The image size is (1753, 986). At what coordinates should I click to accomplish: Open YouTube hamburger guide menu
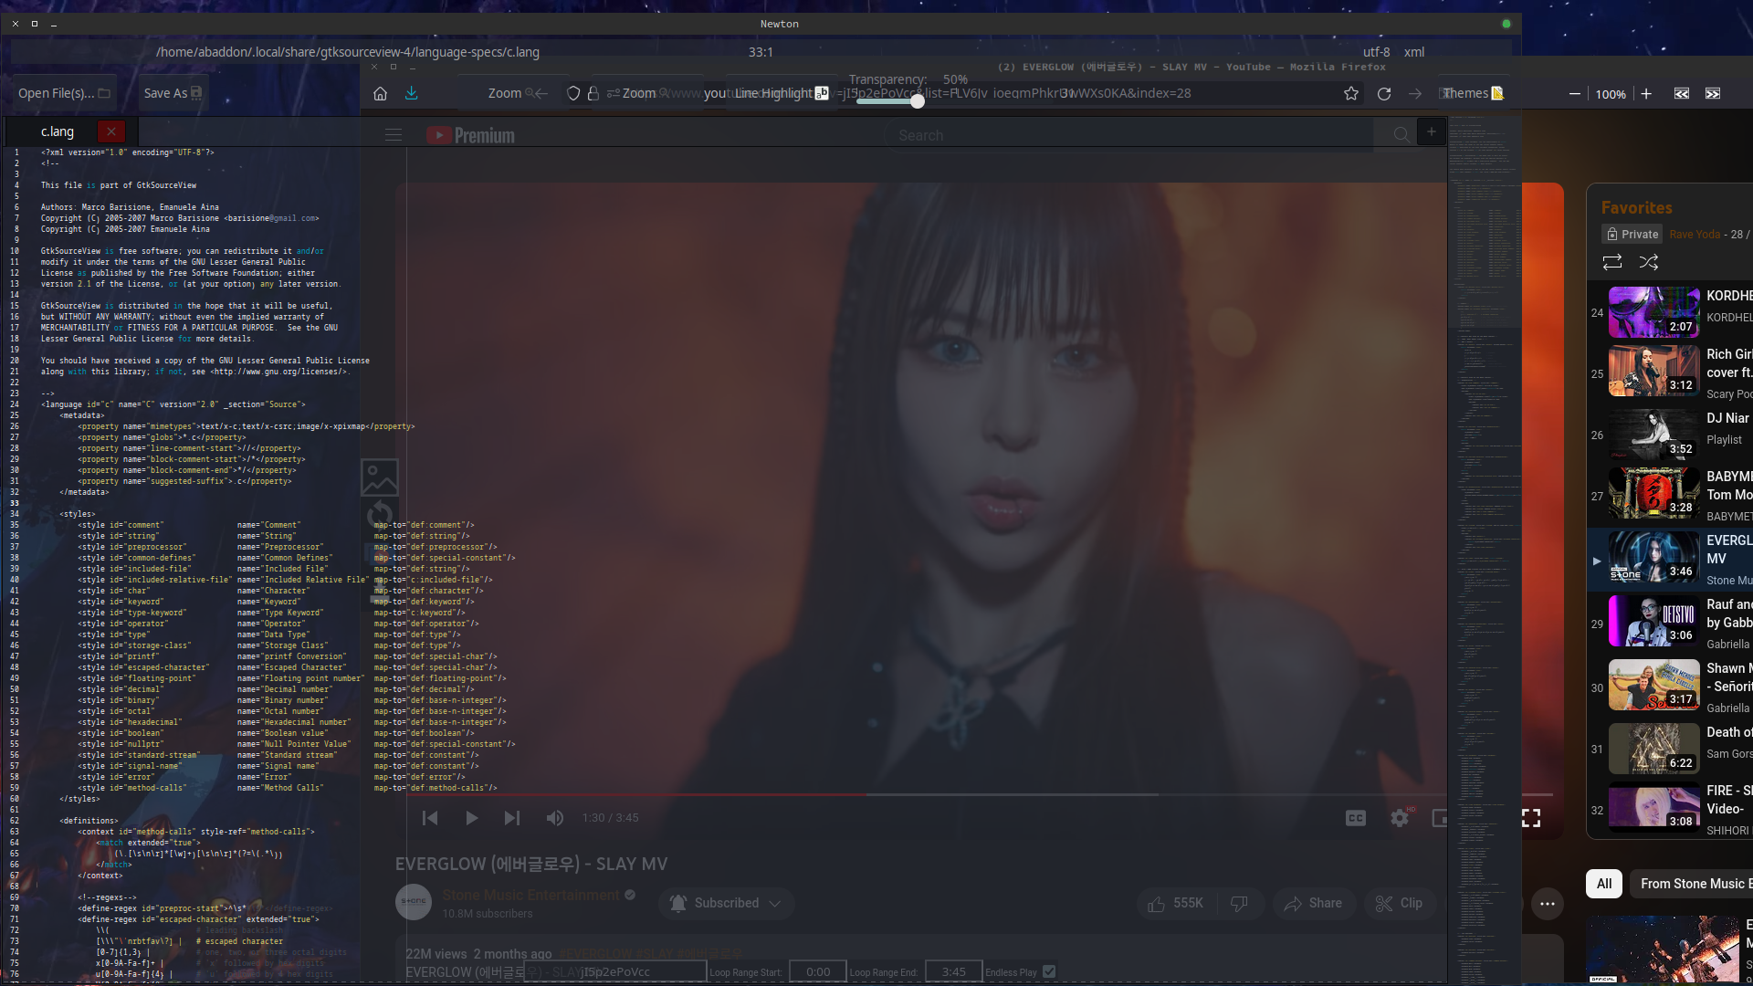coord(394,135)
